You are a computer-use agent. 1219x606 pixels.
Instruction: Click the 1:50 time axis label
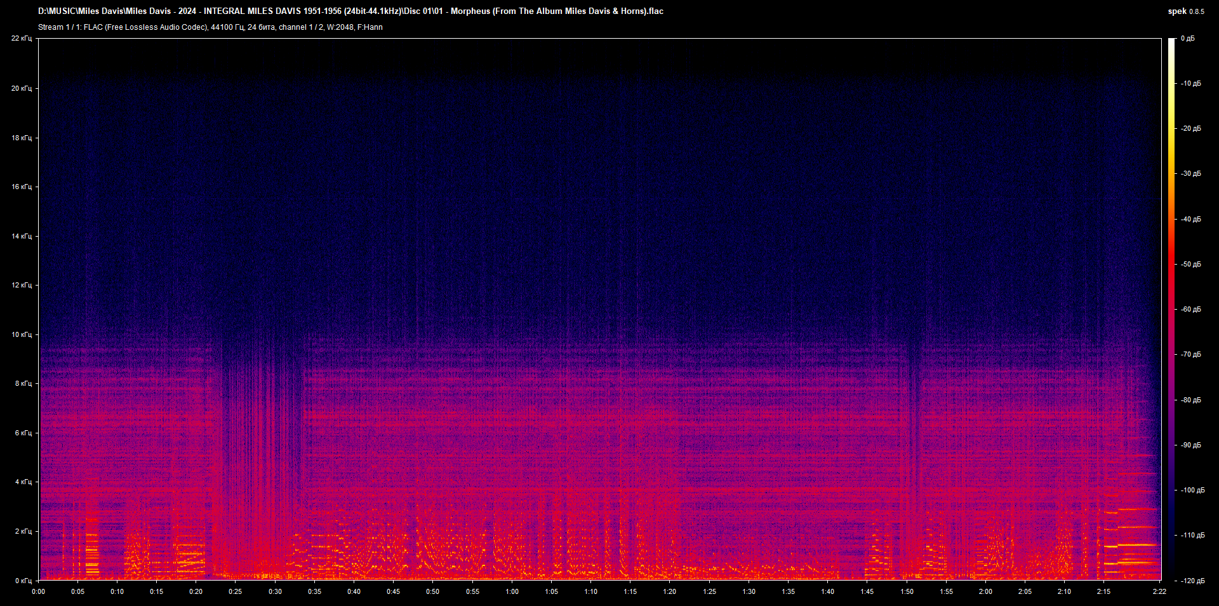(907, 591)
